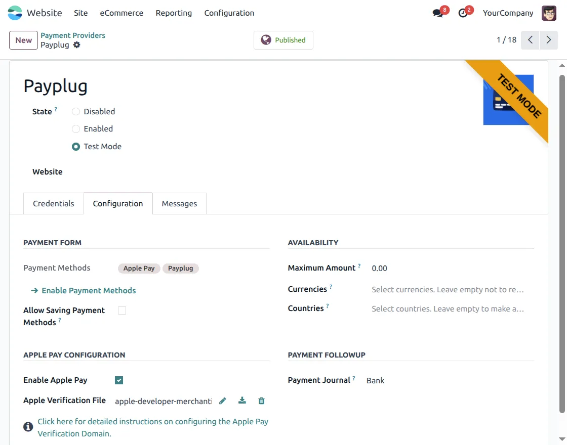The width and height of the screenshot is (567, 445).
Task: Select the Disabled state radio
Action: 76,112
